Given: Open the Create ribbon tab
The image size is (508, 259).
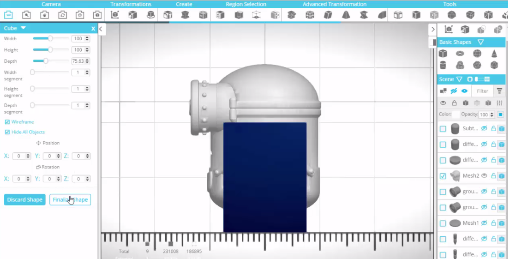Looking at the screenshot, I should (x=184, y=4).
